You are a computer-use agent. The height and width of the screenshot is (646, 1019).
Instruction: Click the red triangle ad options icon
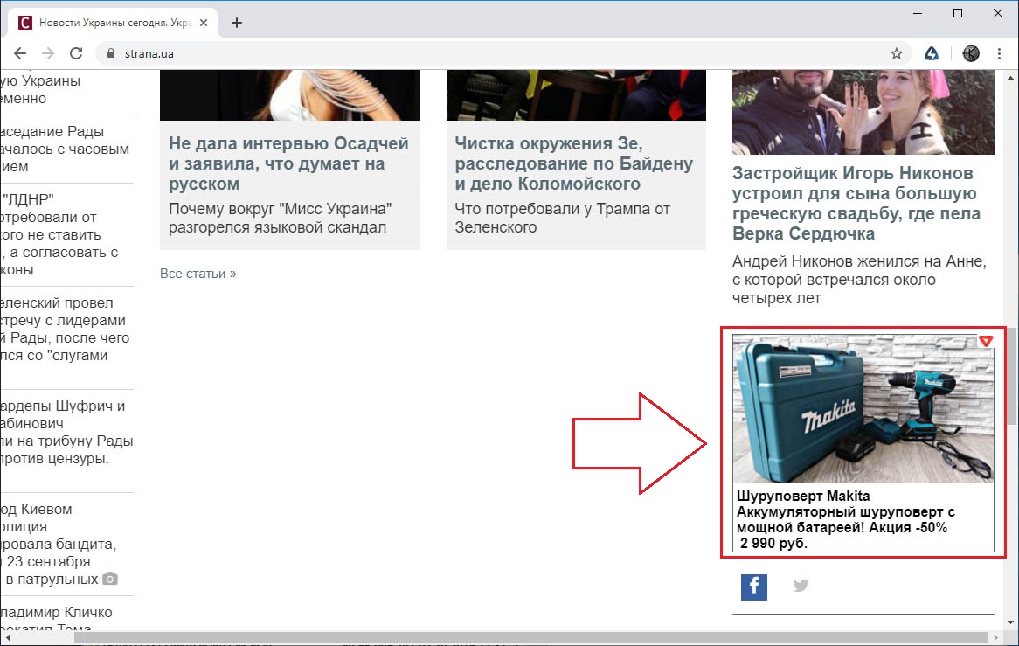pos(986,341)
